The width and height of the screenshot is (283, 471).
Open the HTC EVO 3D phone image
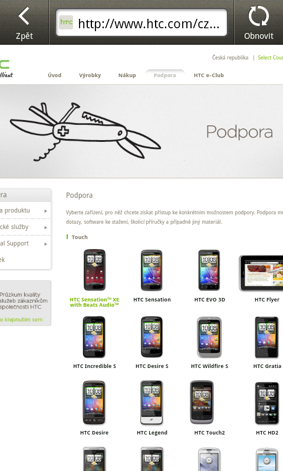click(209, 270)
